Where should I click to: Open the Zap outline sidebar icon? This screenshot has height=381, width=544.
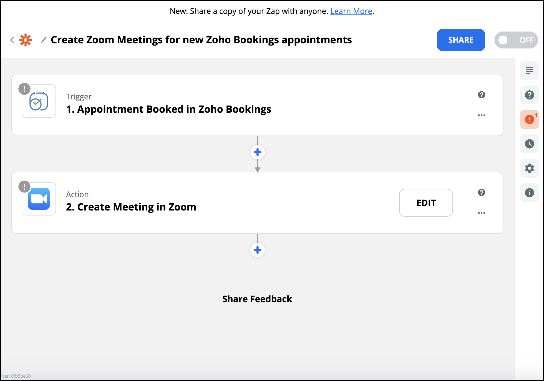[x=529, y=71]
